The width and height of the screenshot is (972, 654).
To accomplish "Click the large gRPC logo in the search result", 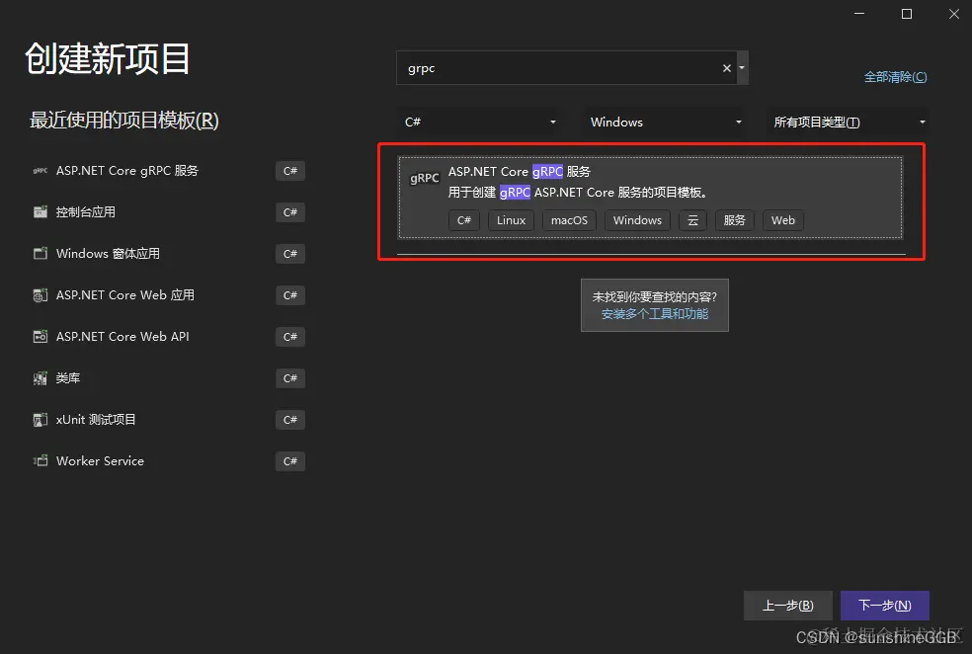I will [425, 178].
